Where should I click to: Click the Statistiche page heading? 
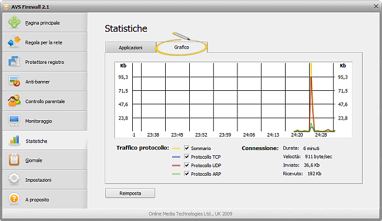click(126, 29)
